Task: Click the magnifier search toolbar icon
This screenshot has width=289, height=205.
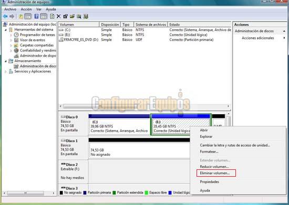Action: point(79,16)
